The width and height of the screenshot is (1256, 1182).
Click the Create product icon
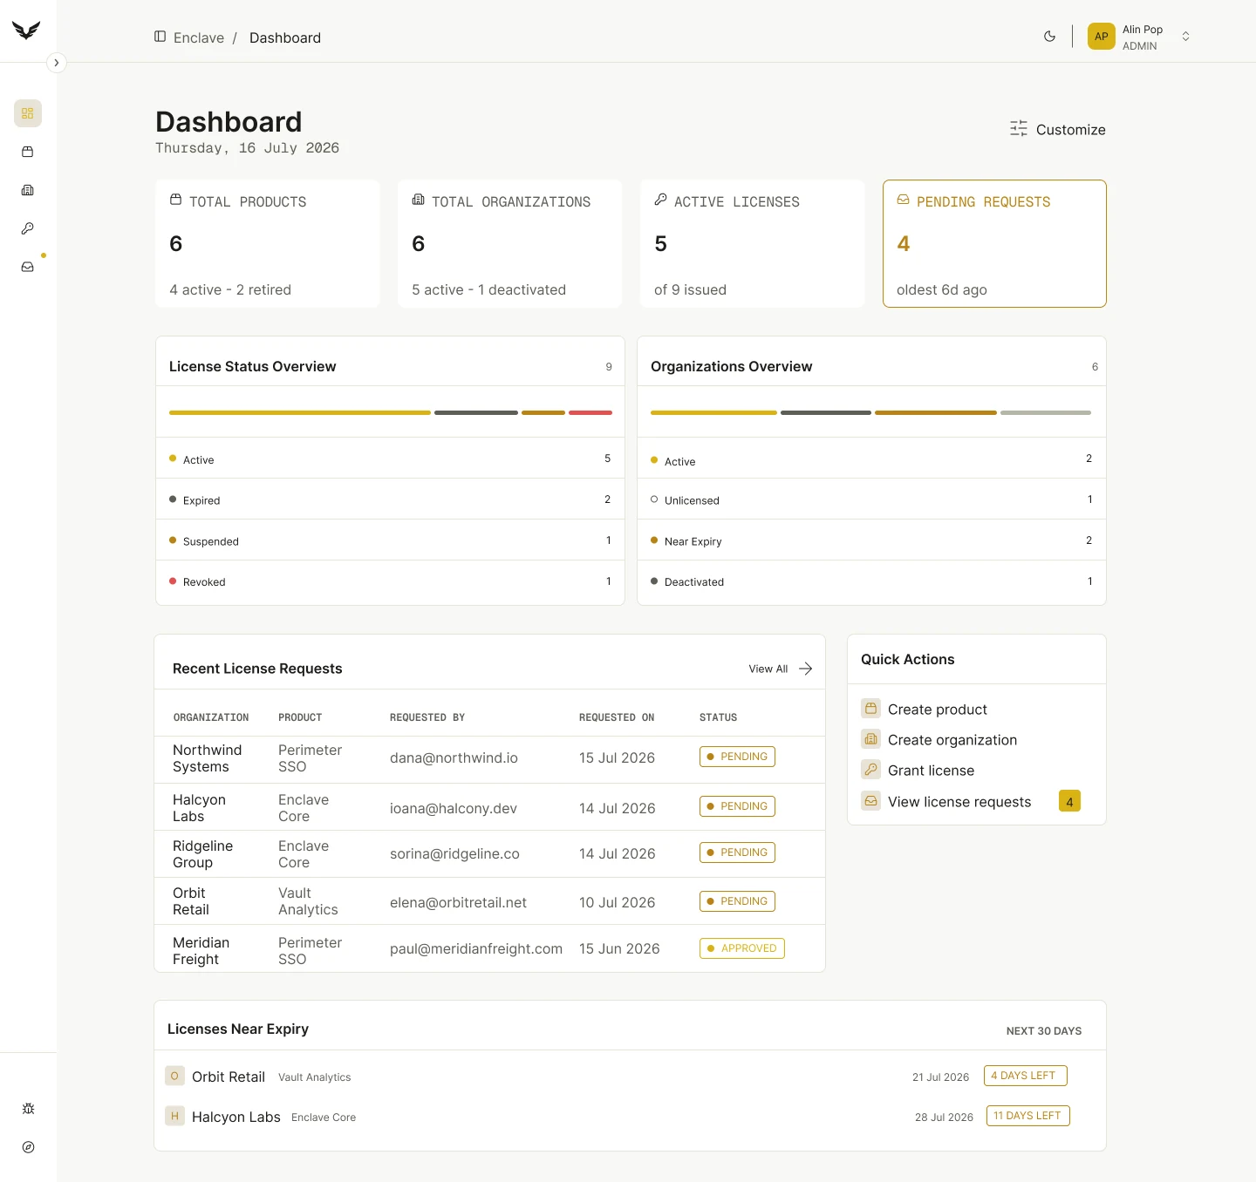tap(870, 708)
